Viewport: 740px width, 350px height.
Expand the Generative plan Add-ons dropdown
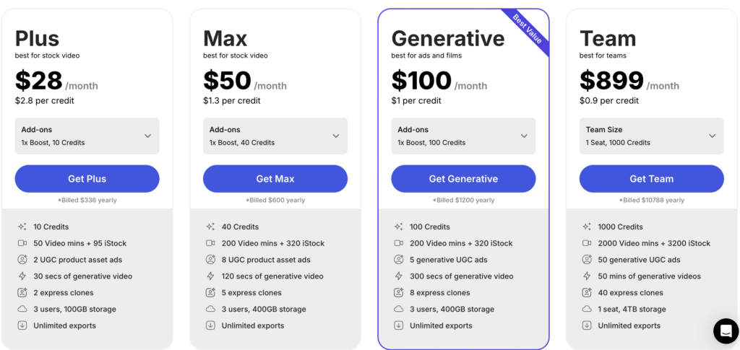point(463,136)
